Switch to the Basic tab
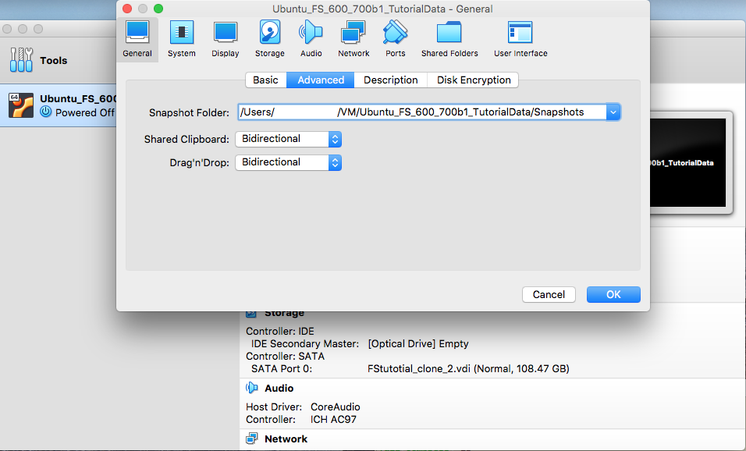 (x=265, y=80)
